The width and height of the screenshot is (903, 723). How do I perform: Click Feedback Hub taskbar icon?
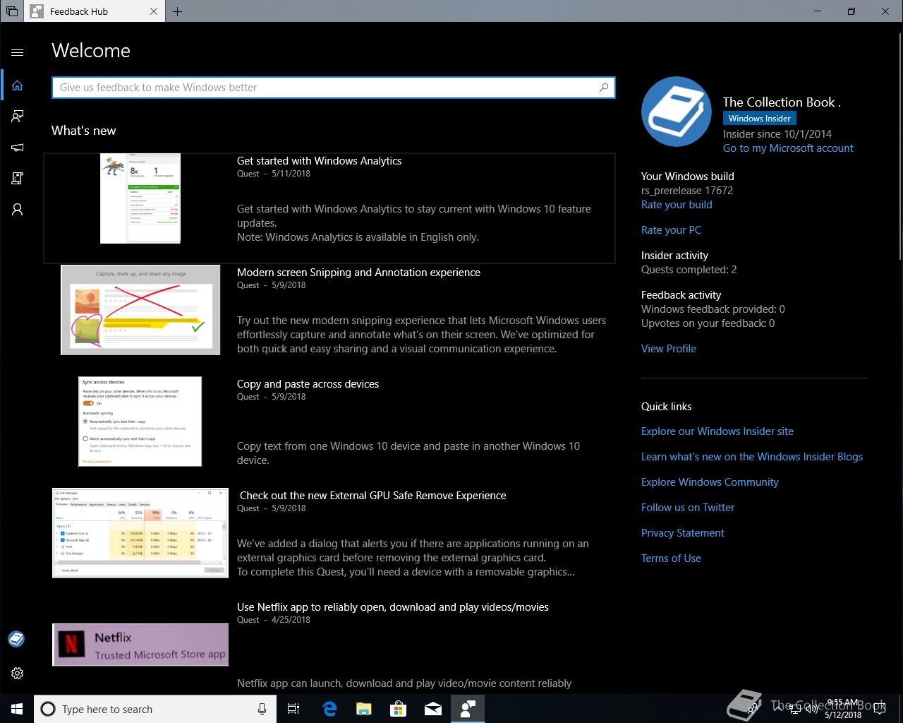point(468,709)
